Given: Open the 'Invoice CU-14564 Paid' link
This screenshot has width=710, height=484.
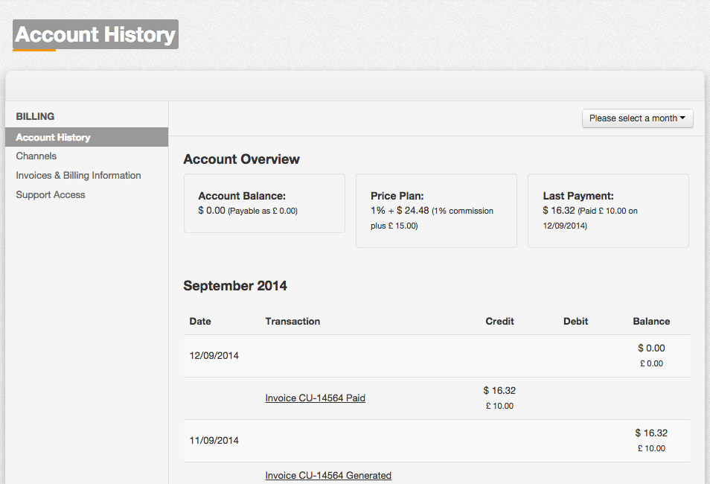Looking at the screenshot, I should [x=315, y=398].
